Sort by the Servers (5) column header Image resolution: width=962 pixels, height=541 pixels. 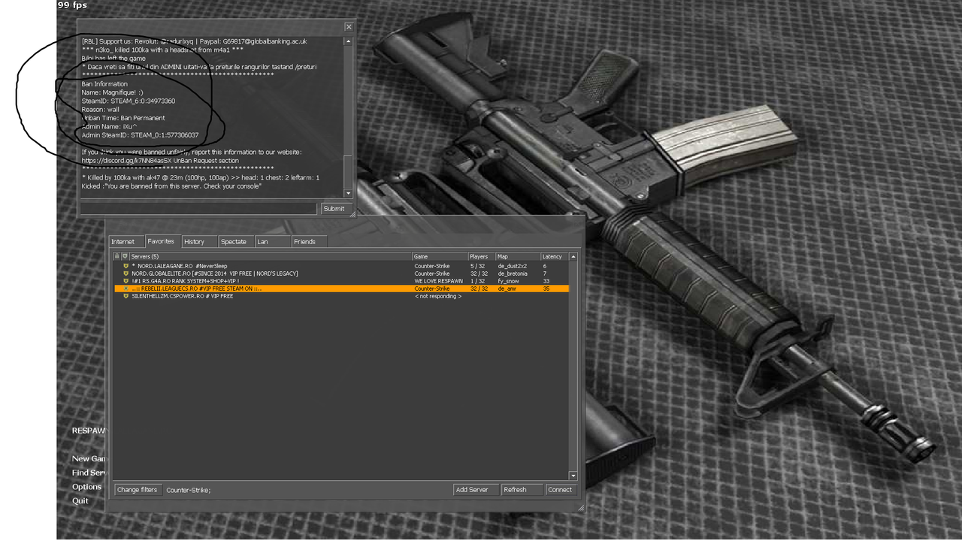271,256
